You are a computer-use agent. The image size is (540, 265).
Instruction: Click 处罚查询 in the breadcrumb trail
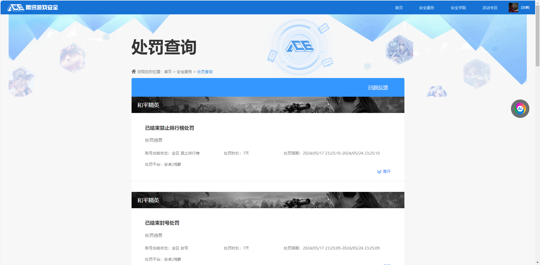click(x=205, y=72)
